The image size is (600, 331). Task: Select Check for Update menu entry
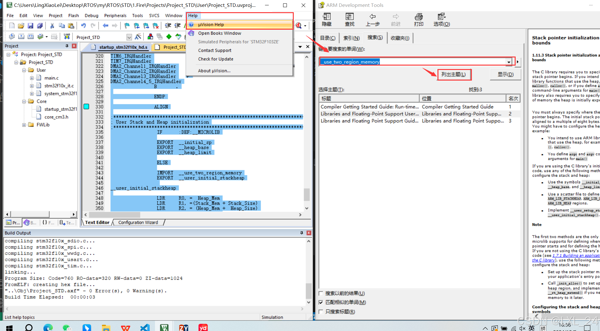(x=240, y=59)
